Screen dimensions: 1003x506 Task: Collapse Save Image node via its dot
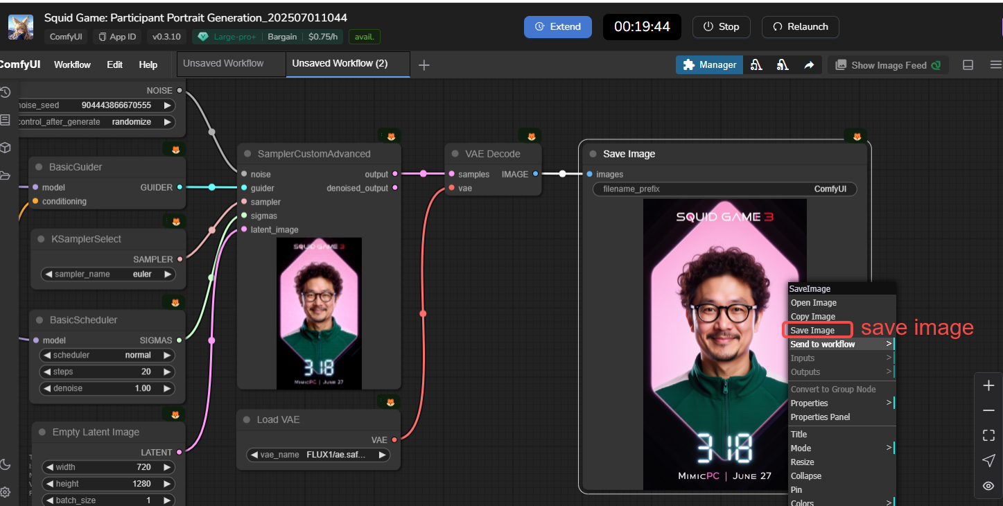[x=593, y=154]
